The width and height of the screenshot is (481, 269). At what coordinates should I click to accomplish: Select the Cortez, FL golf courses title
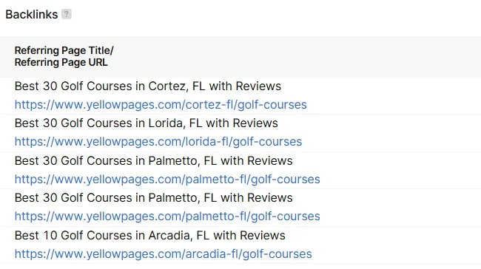pos(148,86)
